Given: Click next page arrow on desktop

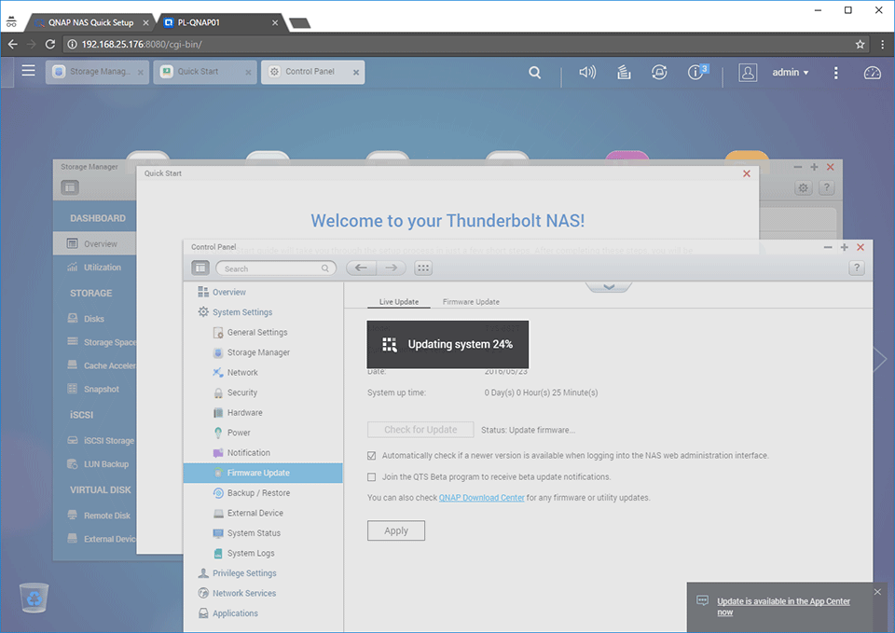Looking at the screenshot, I should [x=880, y=359].
